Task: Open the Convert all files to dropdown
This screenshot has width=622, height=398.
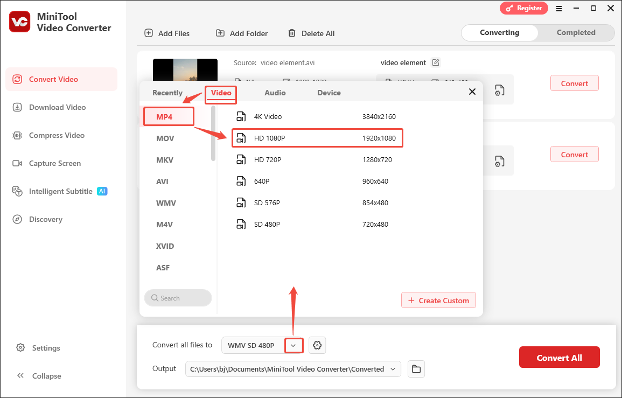Action: click(293, 345)
